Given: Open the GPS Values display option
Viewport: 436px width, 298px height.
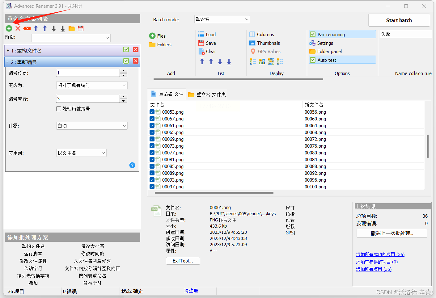Looking at the screenshot, I should 265,52.
